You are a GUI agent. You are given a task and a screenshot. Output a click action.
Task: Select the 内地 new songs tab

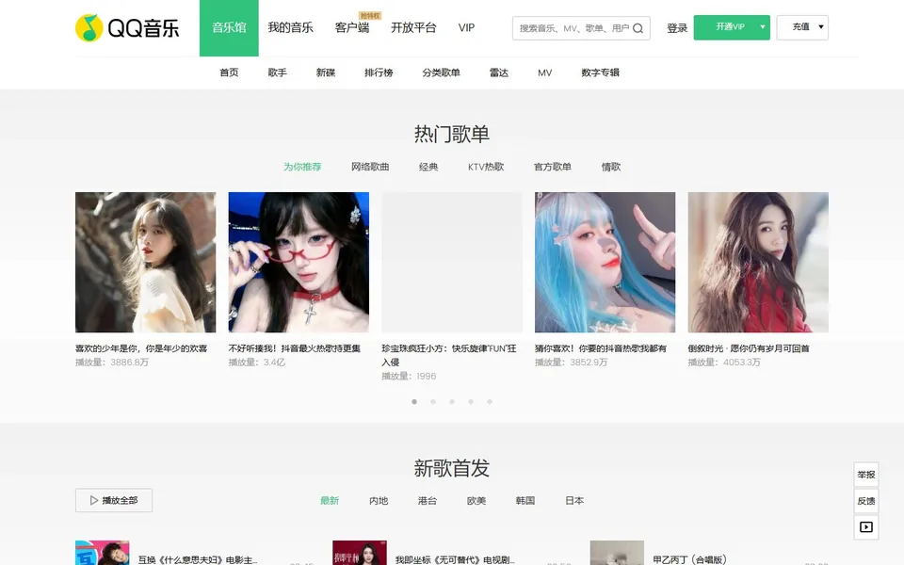379,500
